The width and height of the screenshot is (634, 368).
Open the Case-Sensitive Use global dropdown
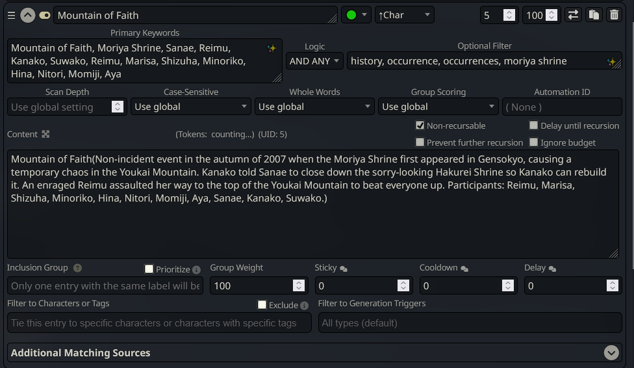click(190, 107)
